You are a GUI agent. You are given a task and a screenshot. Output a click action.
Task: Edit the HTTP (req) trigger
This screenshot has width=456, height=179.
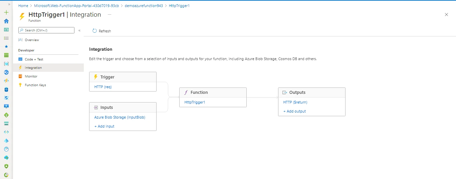103,87
